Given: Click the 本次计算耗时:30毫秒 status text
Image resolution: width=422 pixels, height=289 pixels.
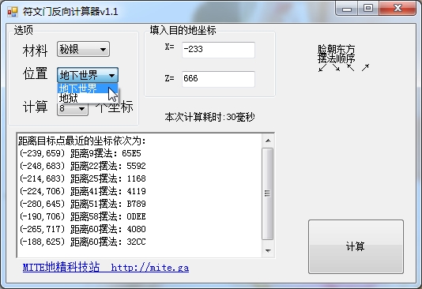Looking at the screenshot, I should click(209, 117).
